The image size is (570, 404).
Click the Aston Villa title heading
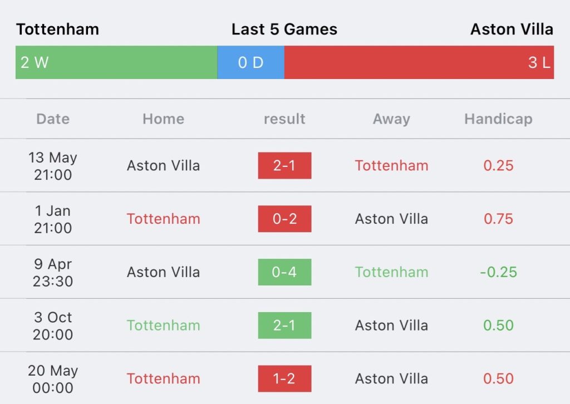click(512, 29)
